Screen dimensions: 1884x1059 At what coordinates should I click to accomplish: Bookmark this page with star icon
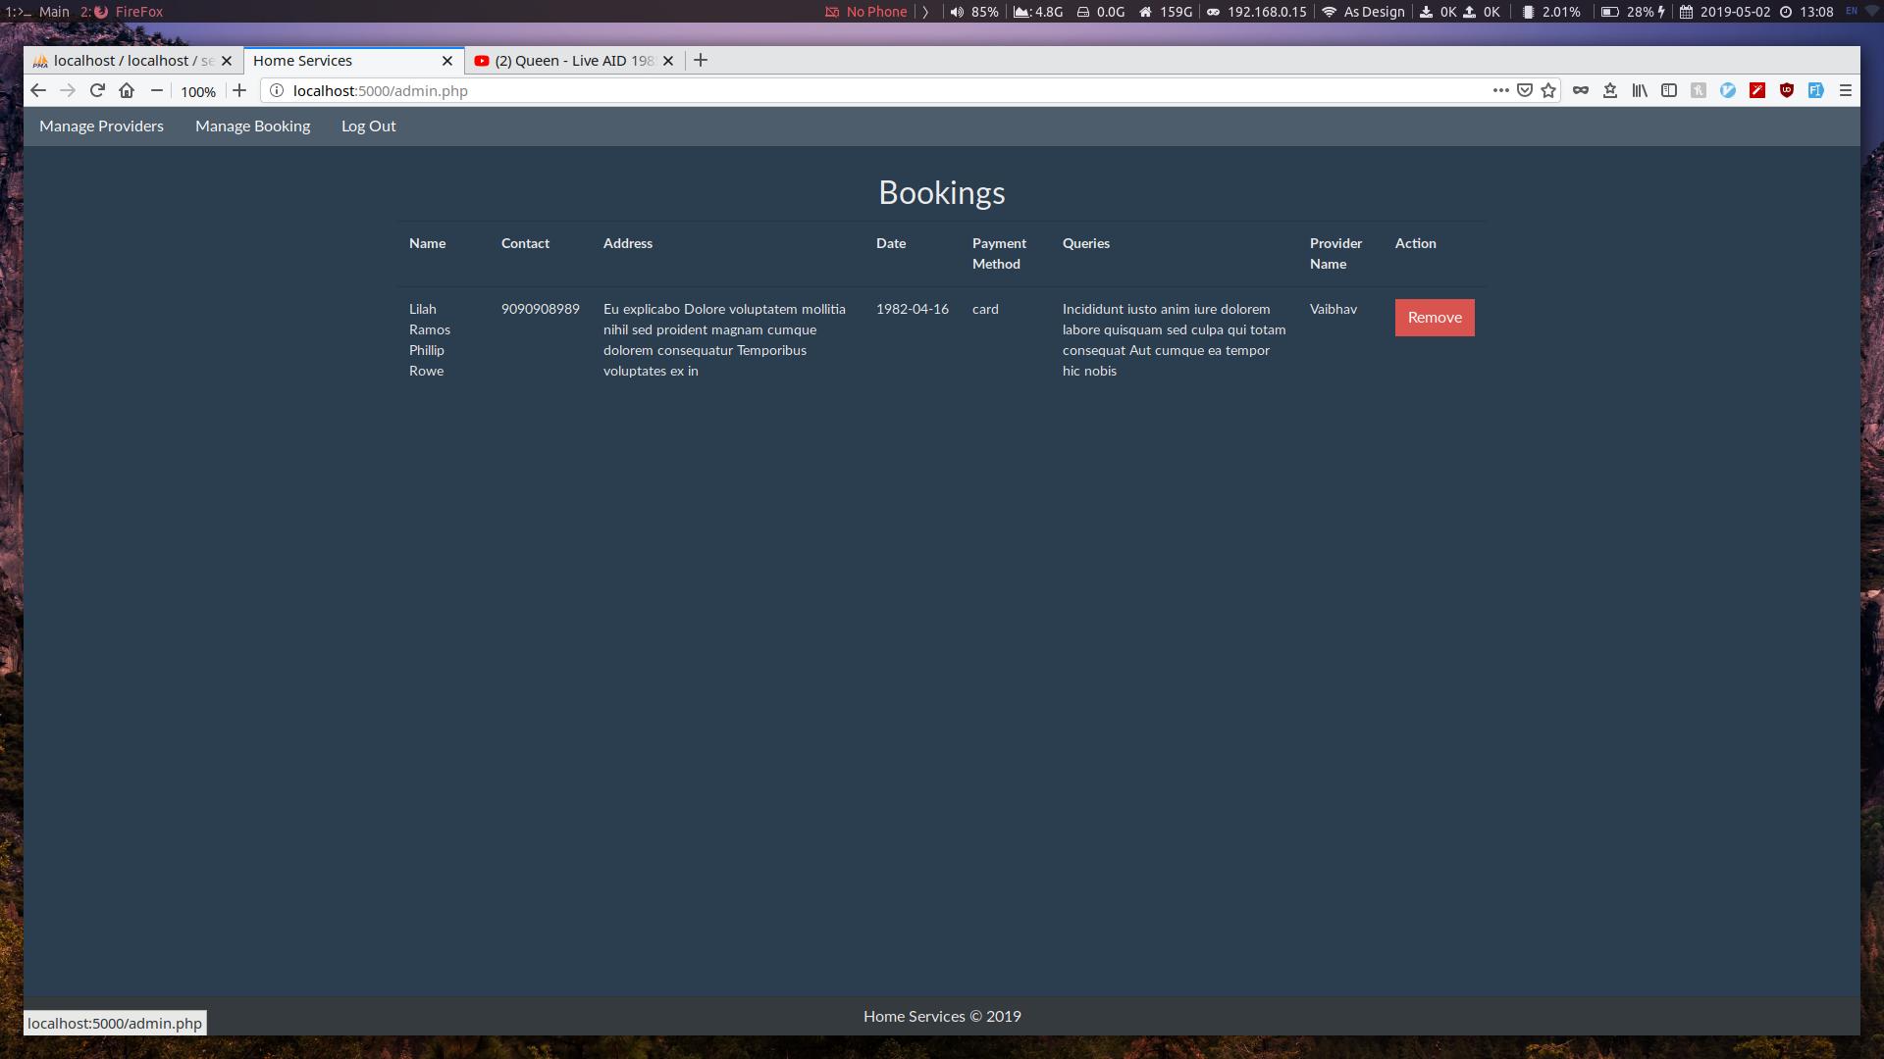(x=1548, y=90)
